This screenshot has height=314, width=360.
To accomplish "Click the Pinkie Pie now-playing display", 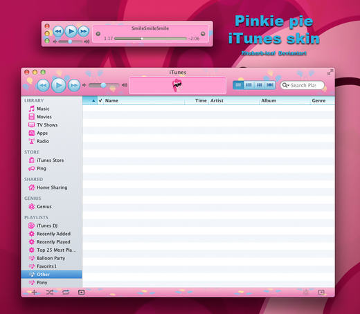I will (177, 85).
